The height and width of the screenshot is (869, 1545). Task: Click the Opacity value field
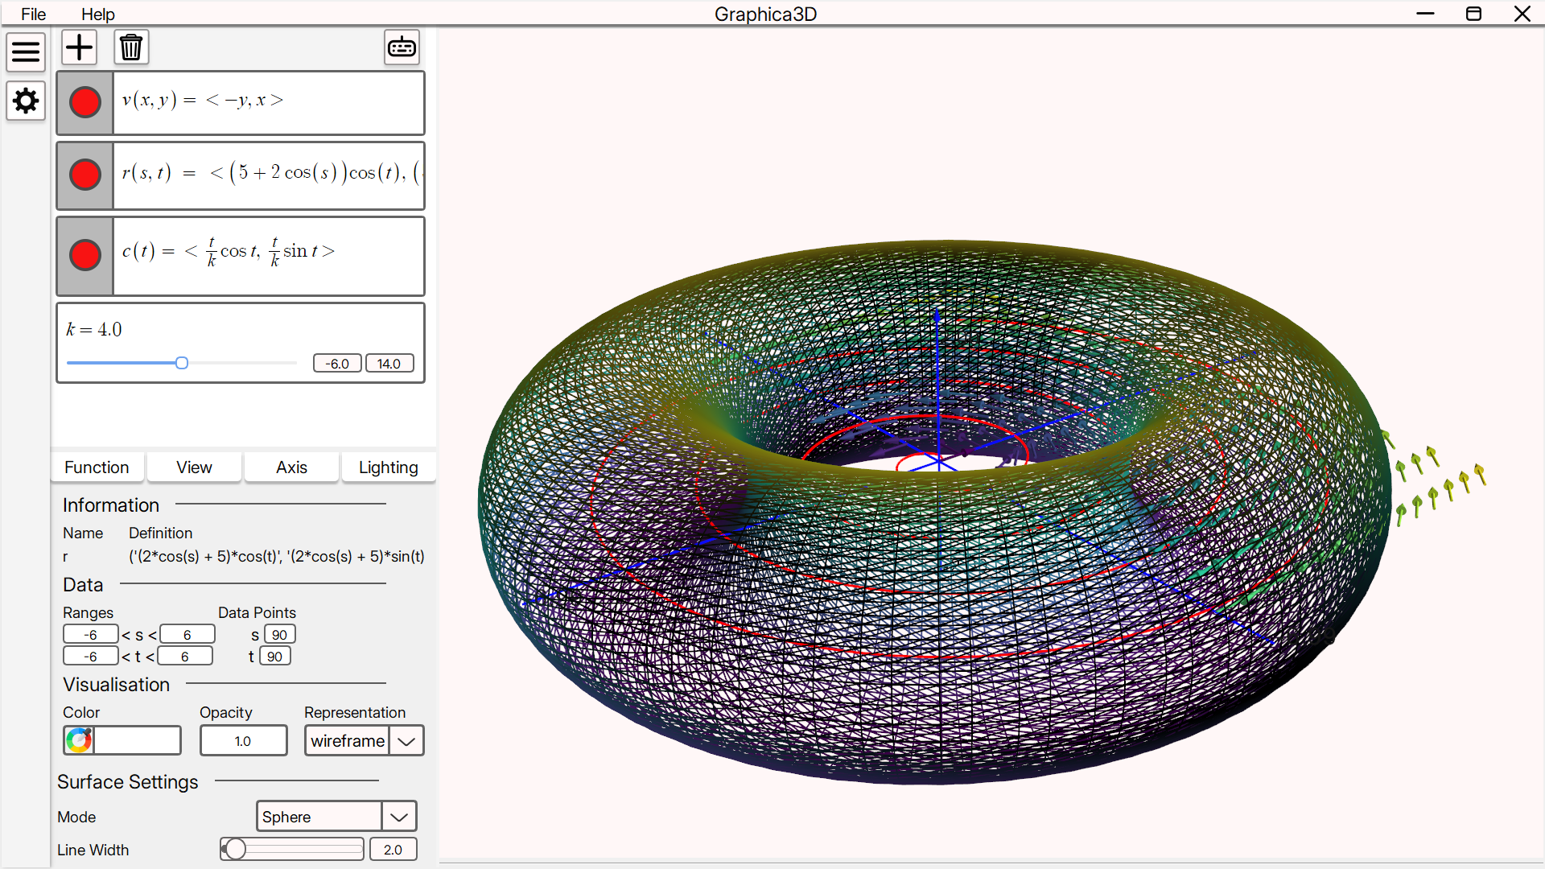click(x=243, y=740)
